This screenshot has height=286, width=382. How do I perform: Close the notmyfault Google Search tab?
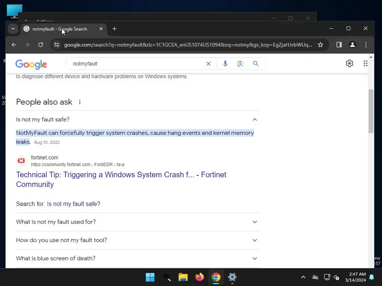tap(101, 29)
